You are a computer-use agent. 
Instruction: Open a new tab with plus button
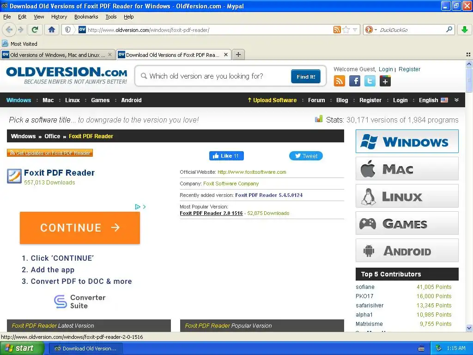238,55
